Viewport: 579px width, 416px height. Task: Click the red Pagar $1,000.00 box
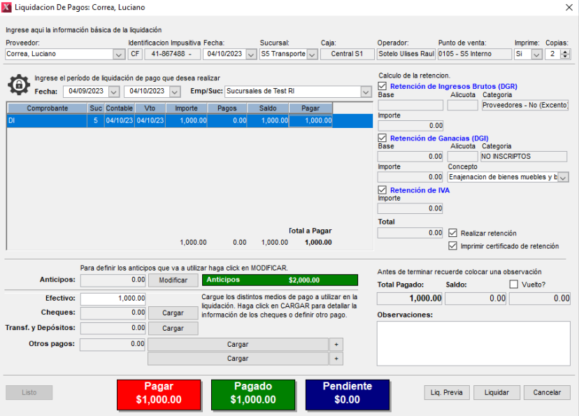pyautogui.click(x=159, y=393)
